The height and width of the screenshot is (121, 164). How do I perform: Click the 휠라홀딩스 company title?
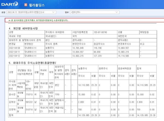click(37, 5)
